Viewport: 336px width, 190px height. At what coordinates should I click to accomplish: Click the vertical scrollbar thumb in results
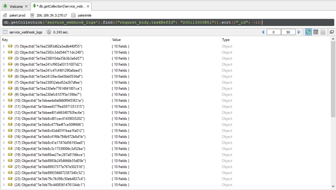click(x=333, y=79)
